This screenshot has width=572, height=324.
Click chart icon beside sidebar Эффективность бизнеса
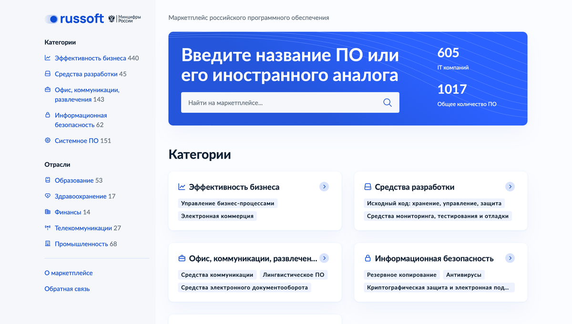tap(48, 58)
